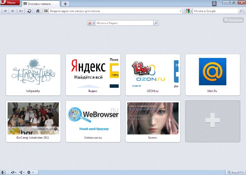Click the Back navigation arrow
Screen dimensions: 246x175
pyautogui.click(x=5, y=11)
